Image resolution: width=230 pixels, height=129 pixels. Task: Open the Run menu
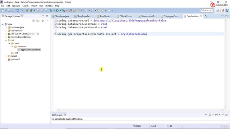(x=41, y=6)
